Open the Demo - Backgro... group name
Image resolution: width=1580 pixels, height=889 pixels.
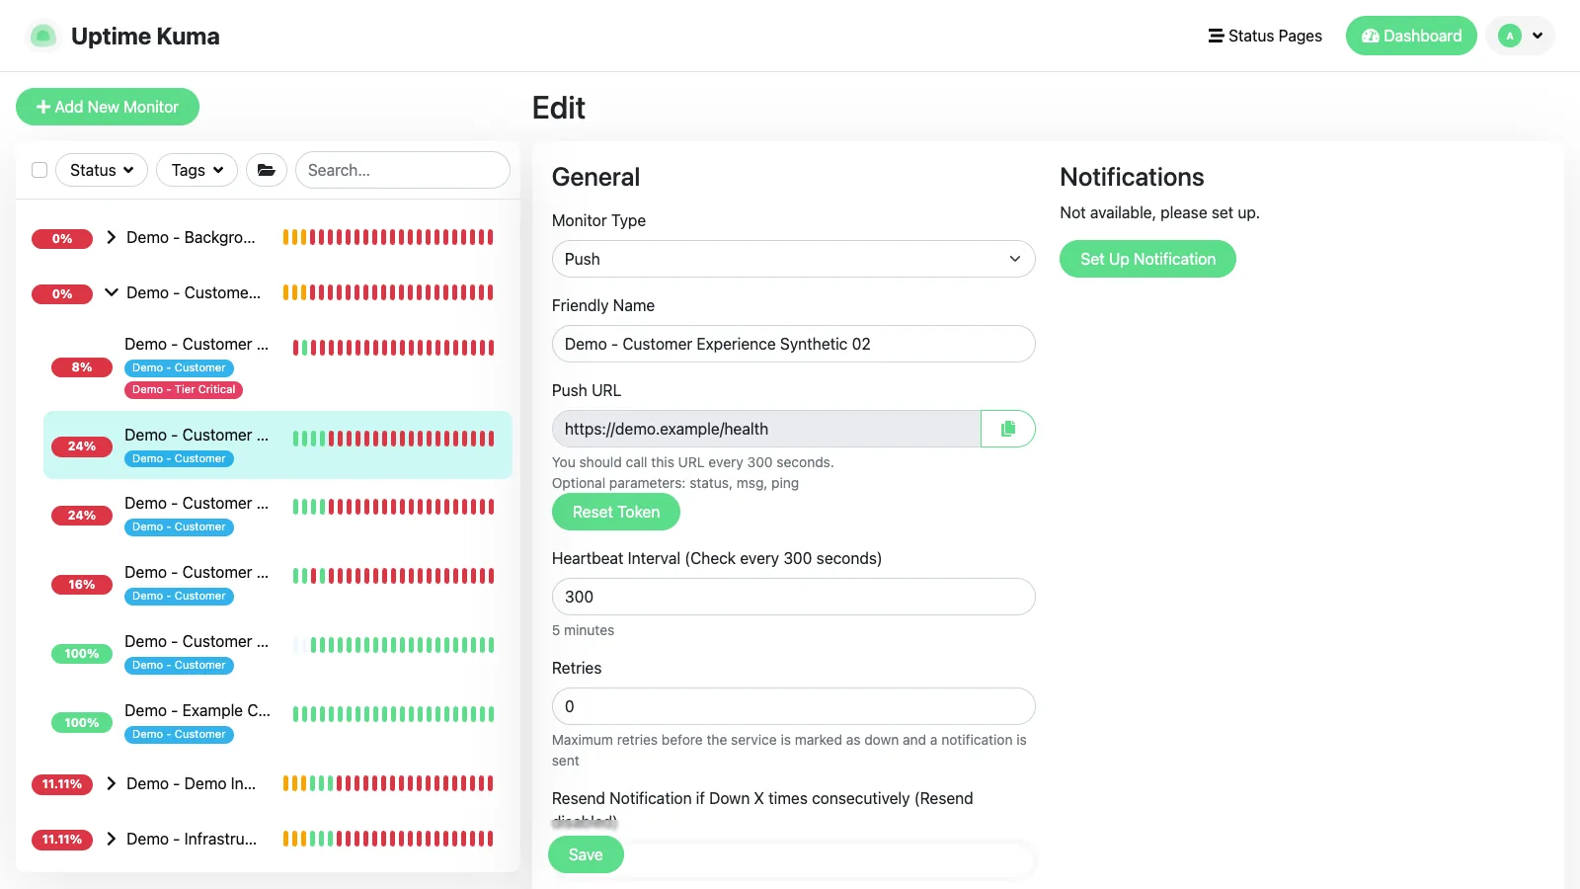[x=191, y=237]
